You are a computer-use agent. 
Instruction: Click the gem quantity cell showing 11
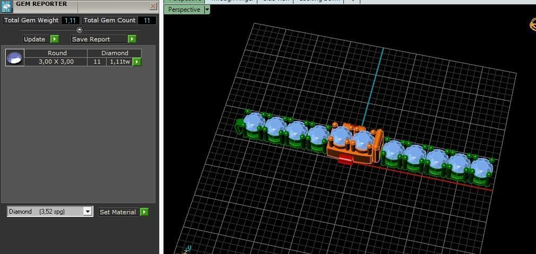pos(97,62)
